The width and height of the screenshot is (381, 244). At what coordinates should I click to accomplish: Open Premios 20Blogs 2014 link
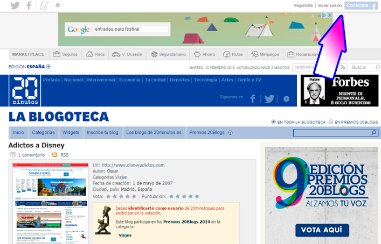coord(186,222)
